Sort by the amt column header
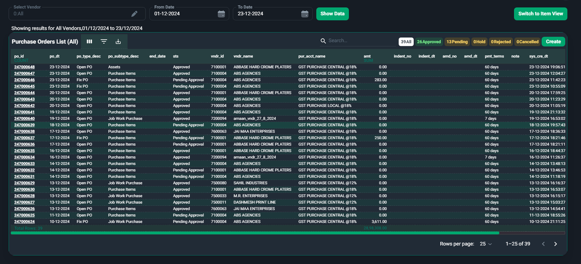The image size is (581, 264). click(x=367, y=56)
